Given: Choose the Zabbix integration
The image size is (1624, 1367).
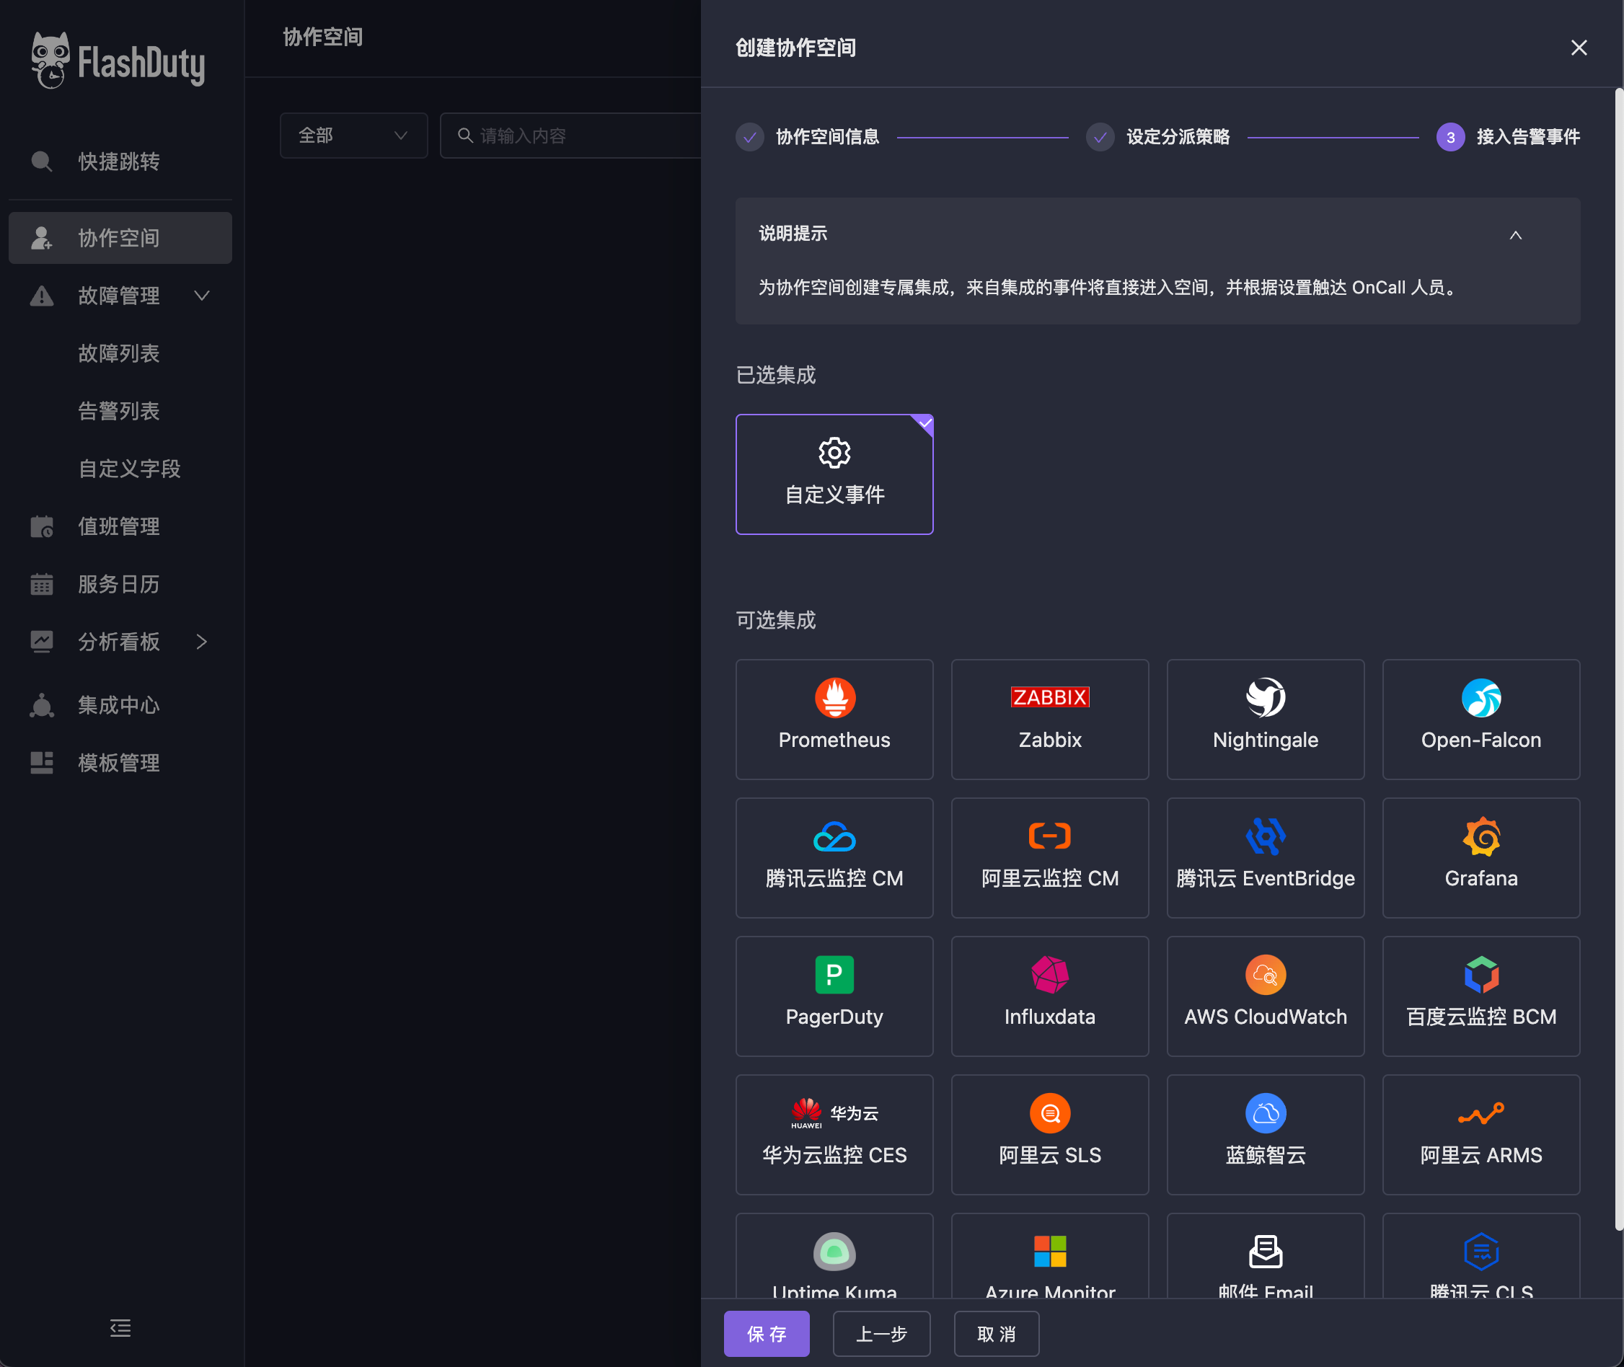Looking at the screenshot, I should (1049, 719).
